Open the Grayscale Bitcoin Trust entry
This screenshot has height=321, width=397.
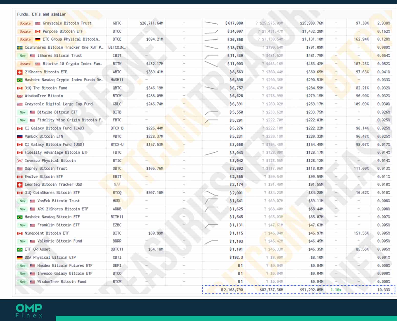coord(67,23)
